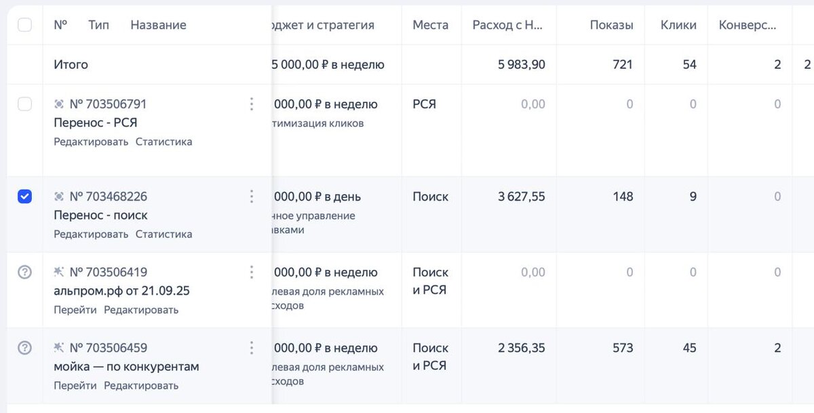Image resolution: width=814 pixels, height=413 pixels.
Task: Open three-dot menu for Перенос - РСЯ
Action: click(252, 104)
